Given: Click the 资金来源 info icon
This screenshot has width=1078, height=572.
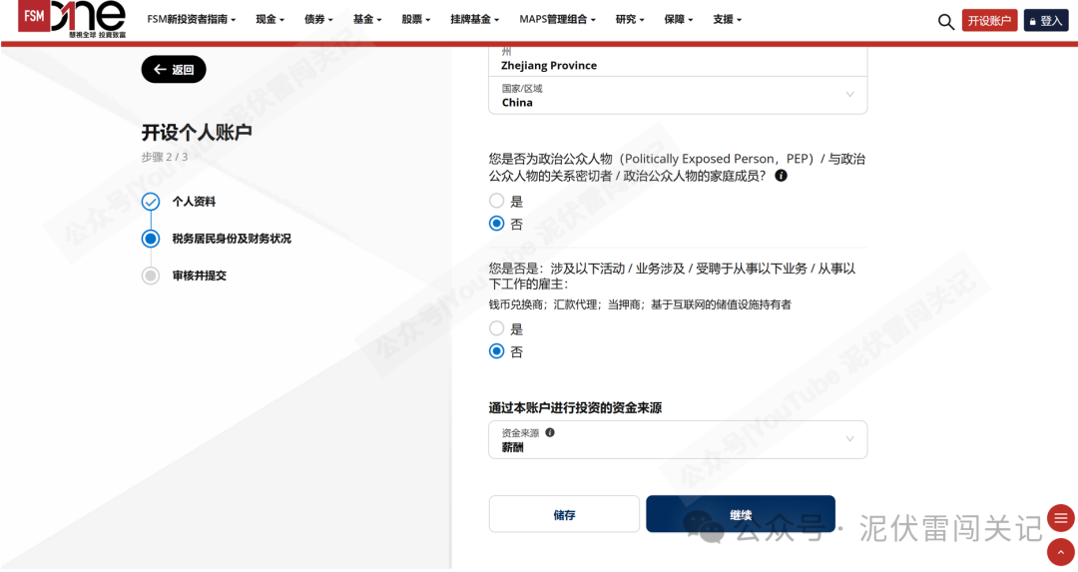Looking at the screenshot, I should tap(550, 432).
